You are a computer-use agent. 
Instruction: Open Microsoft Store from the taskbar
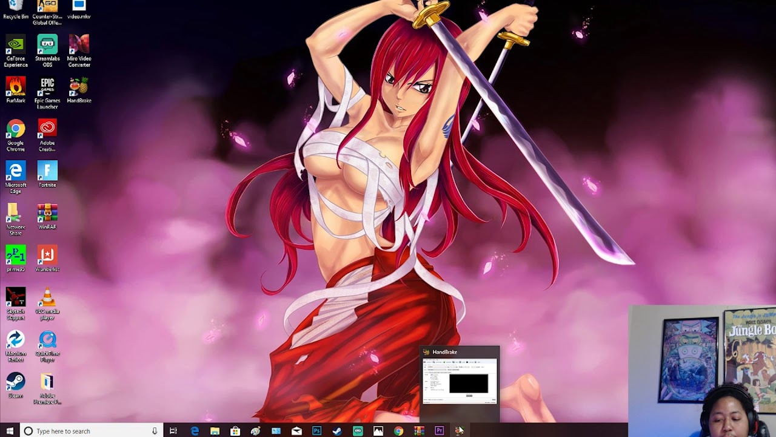click(235, 431)
